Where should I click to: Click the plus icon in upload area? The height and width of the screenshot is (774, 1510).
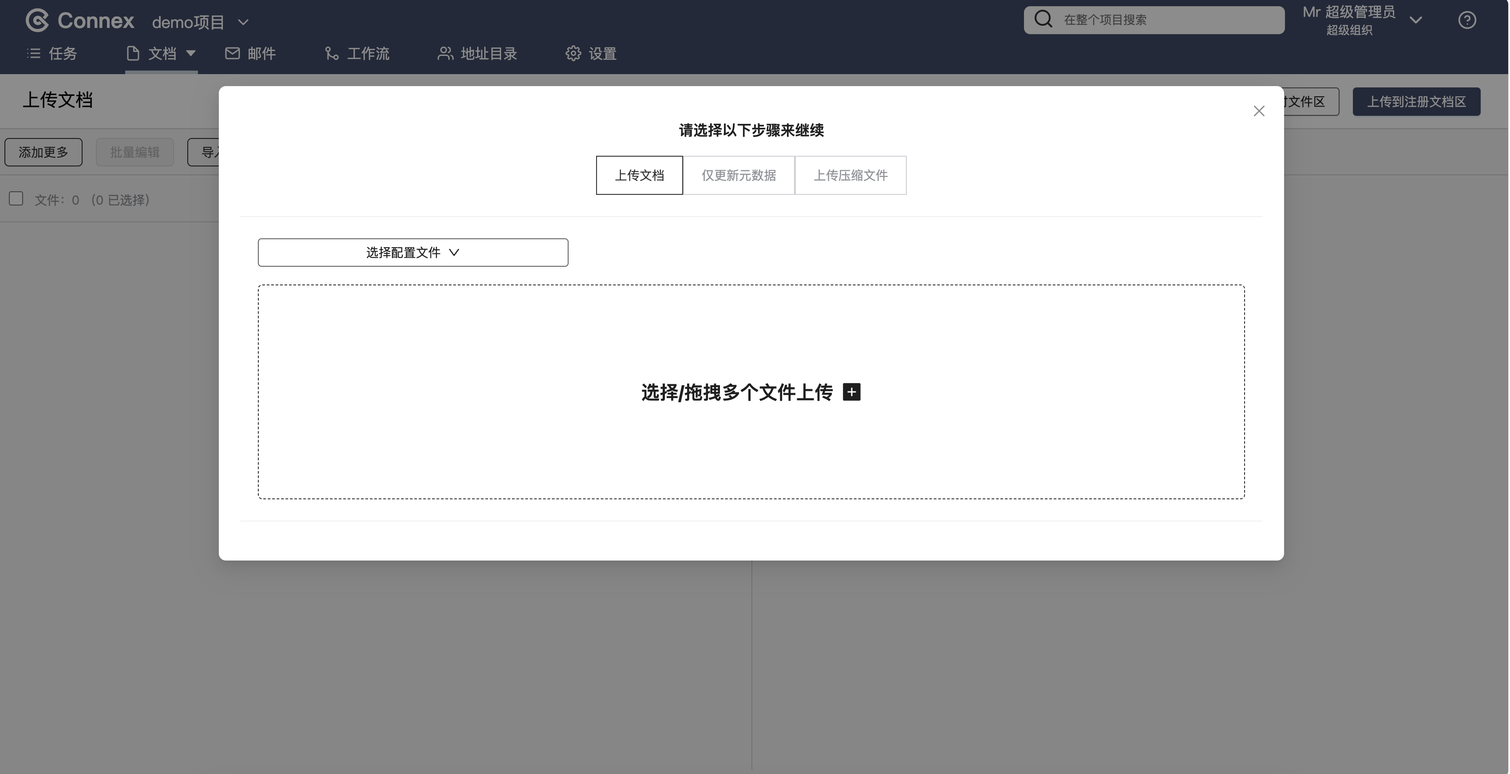coord(851,392)
